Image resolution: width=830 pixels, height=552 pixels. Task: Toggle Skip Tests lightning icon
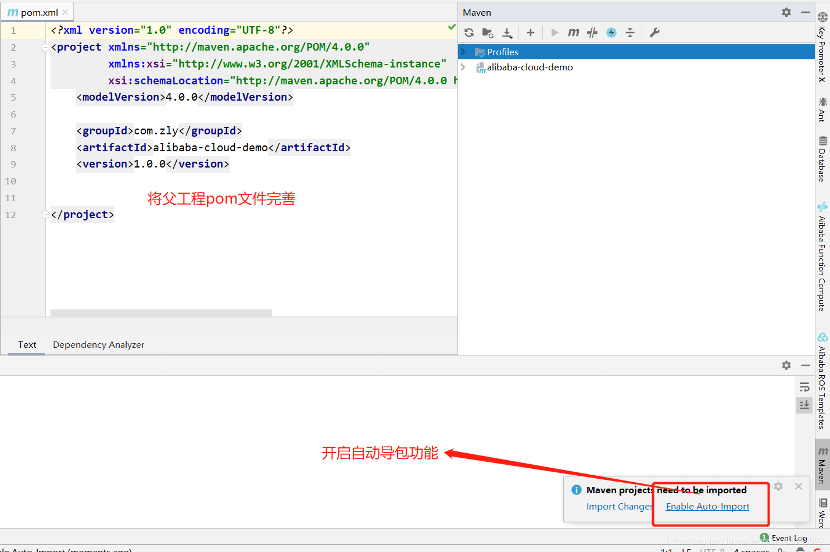pos(611,33)
